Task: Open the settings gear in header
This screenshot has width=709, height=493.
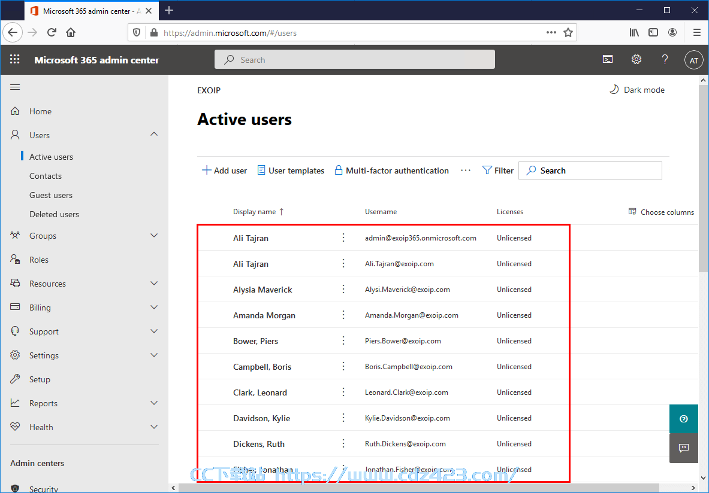Action: (x=636, y=60)
